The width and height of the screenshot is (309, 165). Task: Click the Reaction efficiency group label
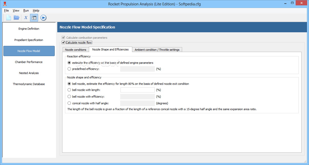click(x=79, y=56)
